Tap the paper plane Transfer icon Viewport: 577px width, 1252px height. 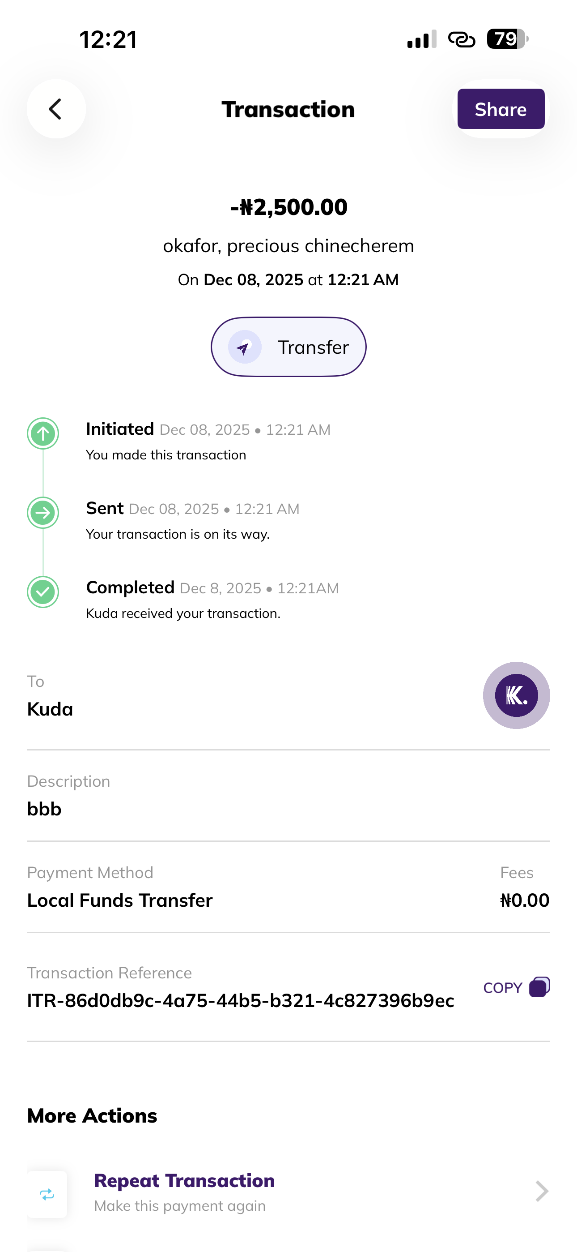pyautogui.click(x=244, y=347)
